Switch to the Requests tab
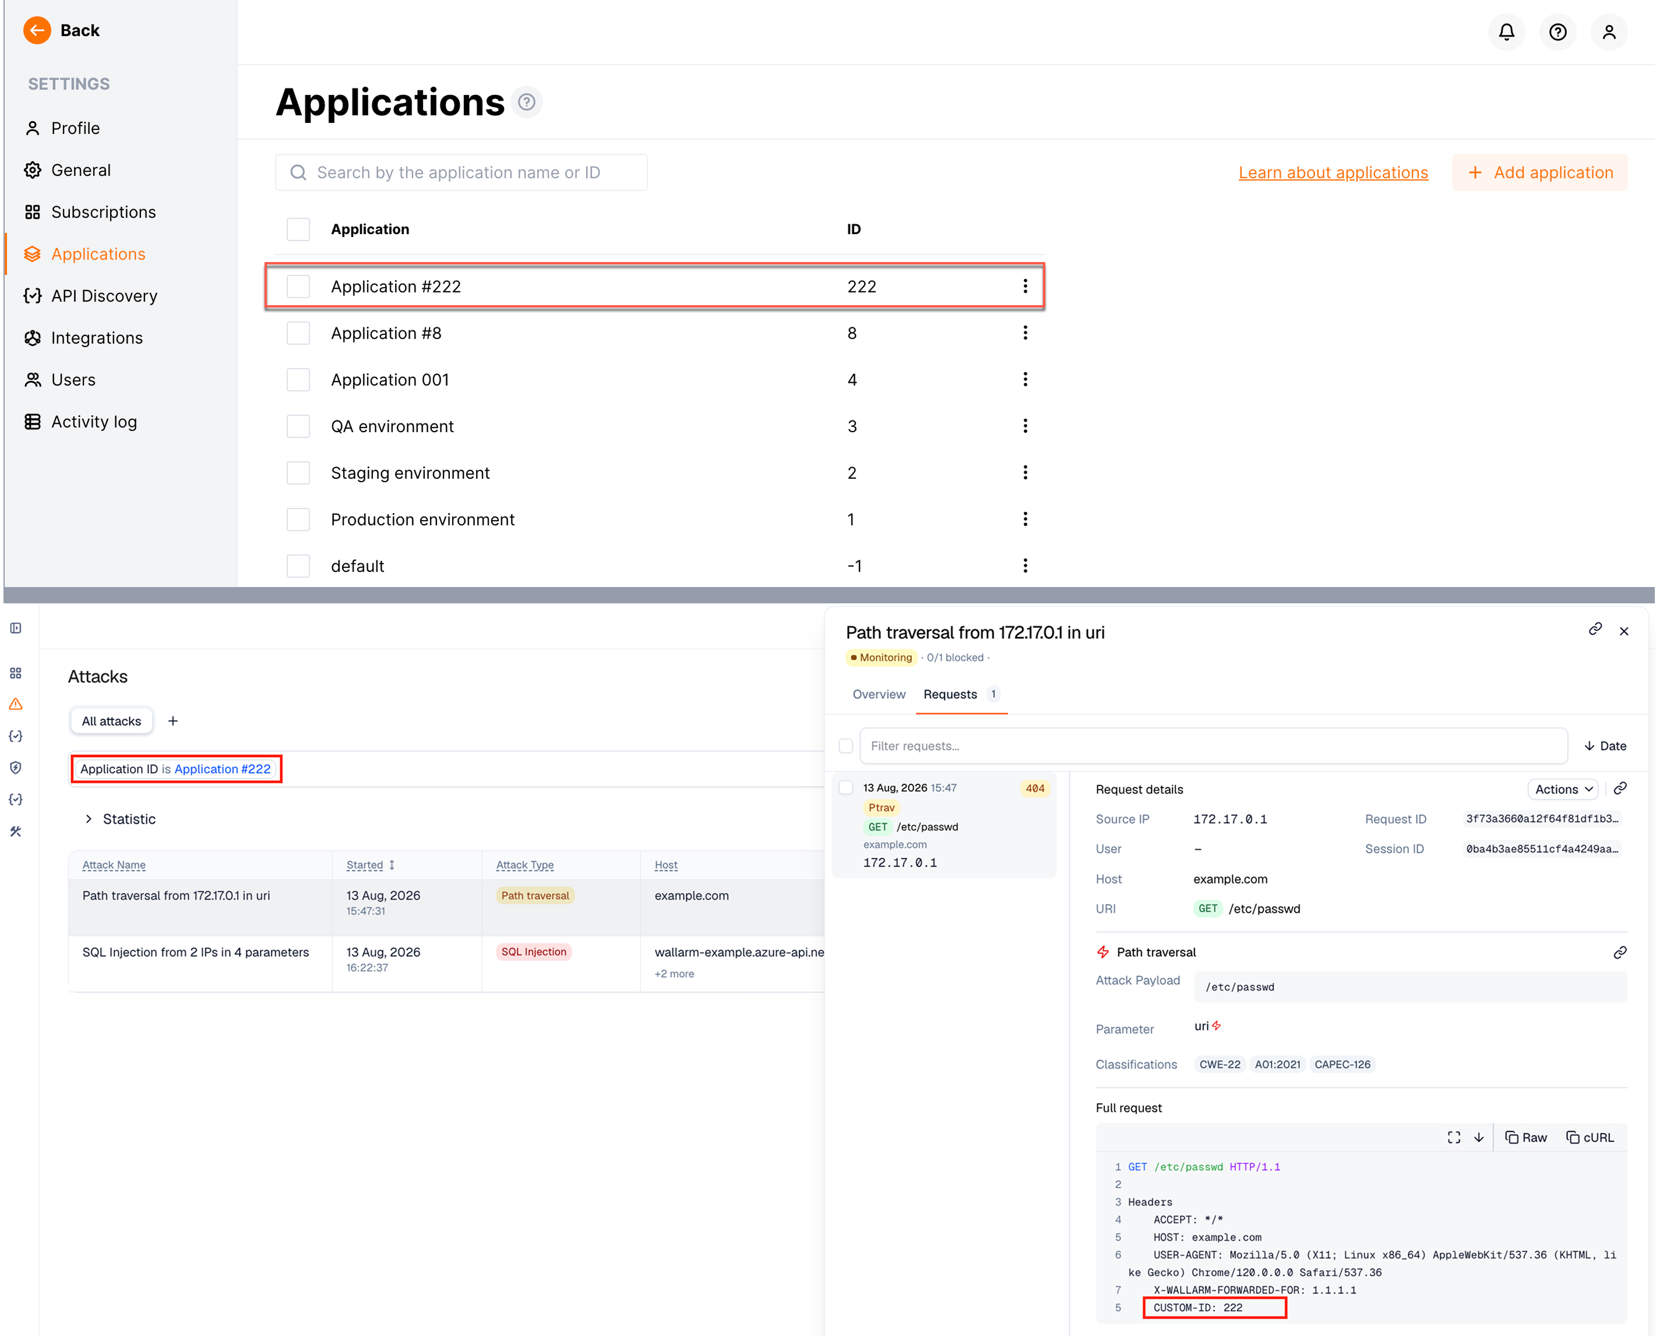The width and height of the screenshot is (1656, 1336). (960, 694)
